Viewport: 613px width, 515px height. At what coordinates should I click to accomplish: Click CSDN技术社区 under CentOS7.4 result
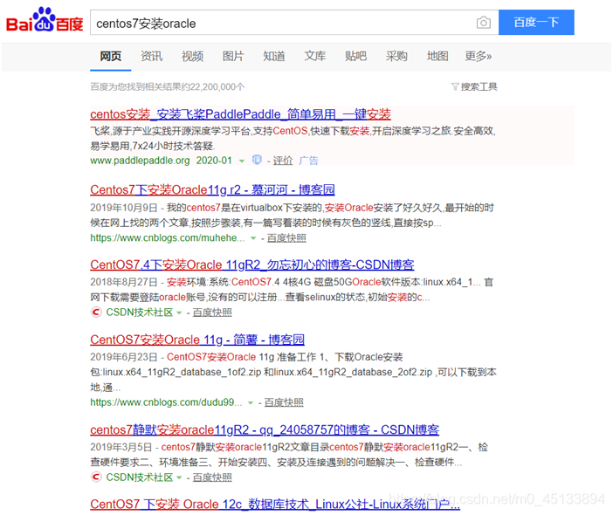click(x=140, y=312)
